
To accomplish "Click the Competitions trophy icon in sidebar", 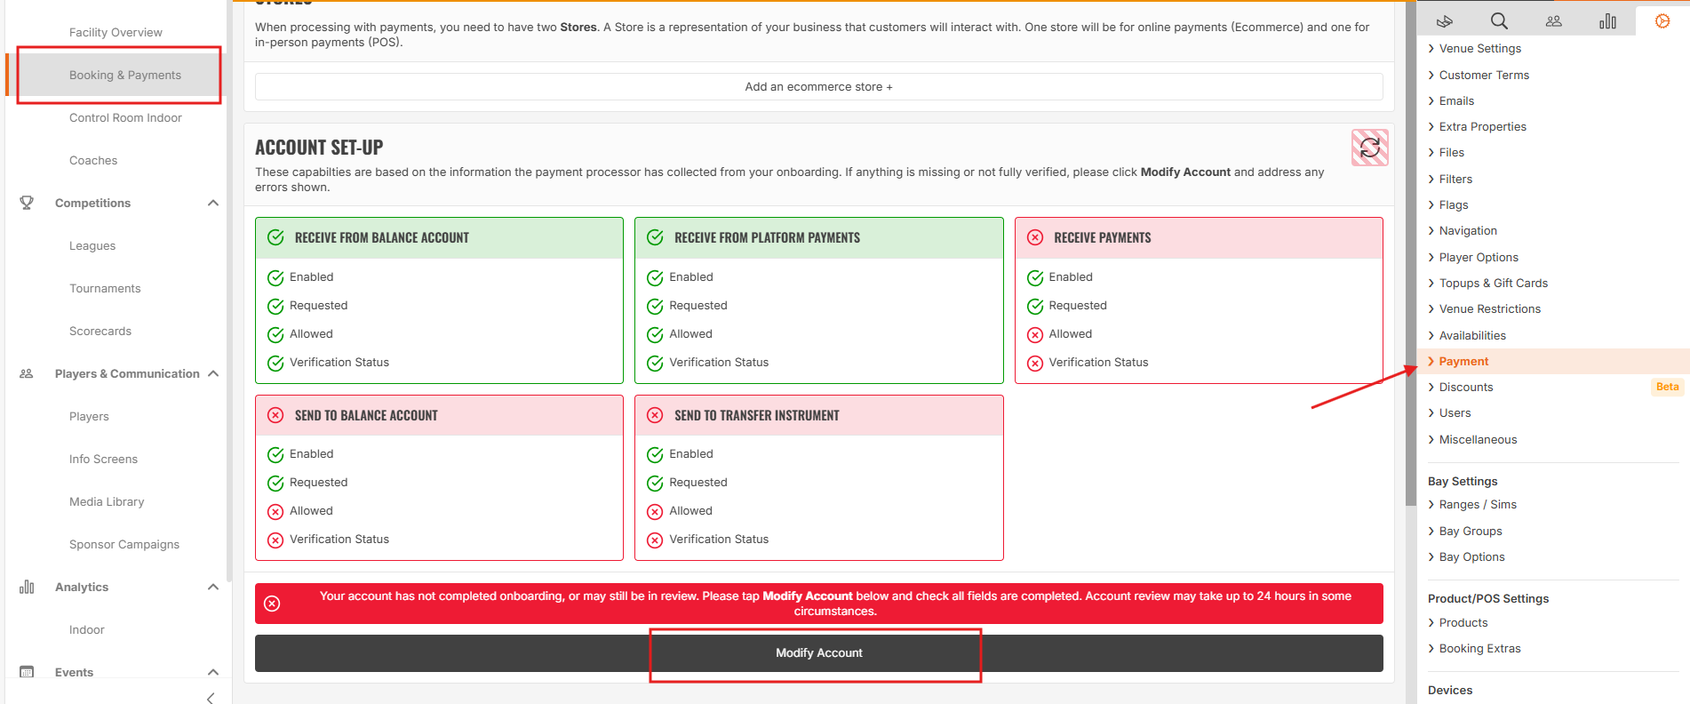I will pos(27,203).
